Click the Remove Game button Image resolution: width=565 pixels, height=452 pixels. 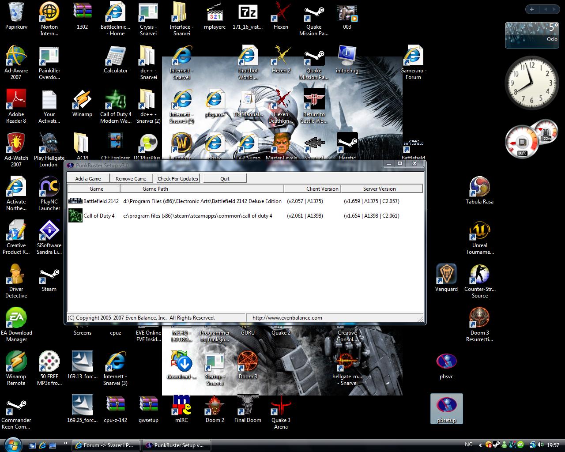(x=131, y=178)
